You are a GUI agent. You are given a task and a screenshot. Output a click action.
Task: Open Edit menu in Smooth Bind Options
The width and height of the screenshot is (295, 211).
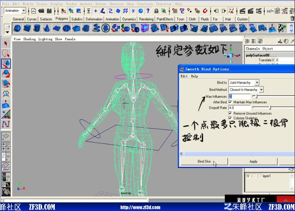[184, 76]
